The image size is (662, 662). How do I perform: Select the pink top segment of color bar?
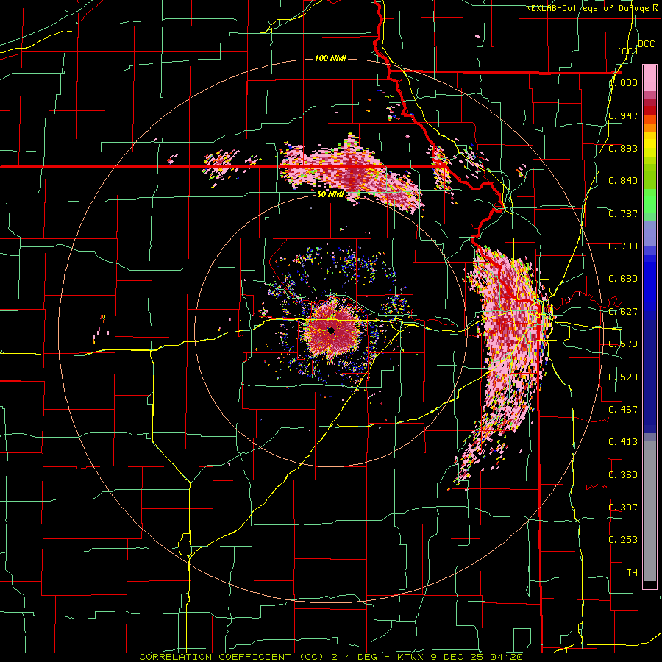[x=649, y=78]
